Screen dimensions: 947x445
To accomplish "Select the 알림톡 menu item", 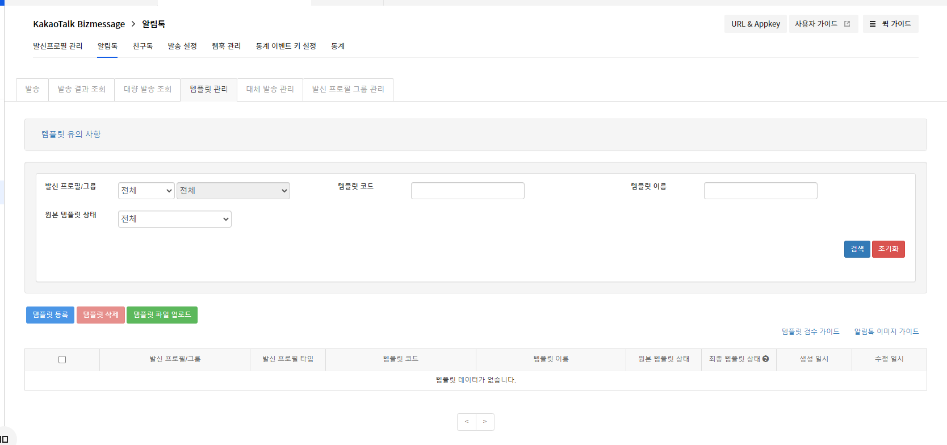I will [x=107, y=46].
